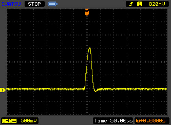This screenshot has width=171, height=125.
Task: Click the undershoot dip after the pulse
Action: pyautogui.click(x=96, y=91)
